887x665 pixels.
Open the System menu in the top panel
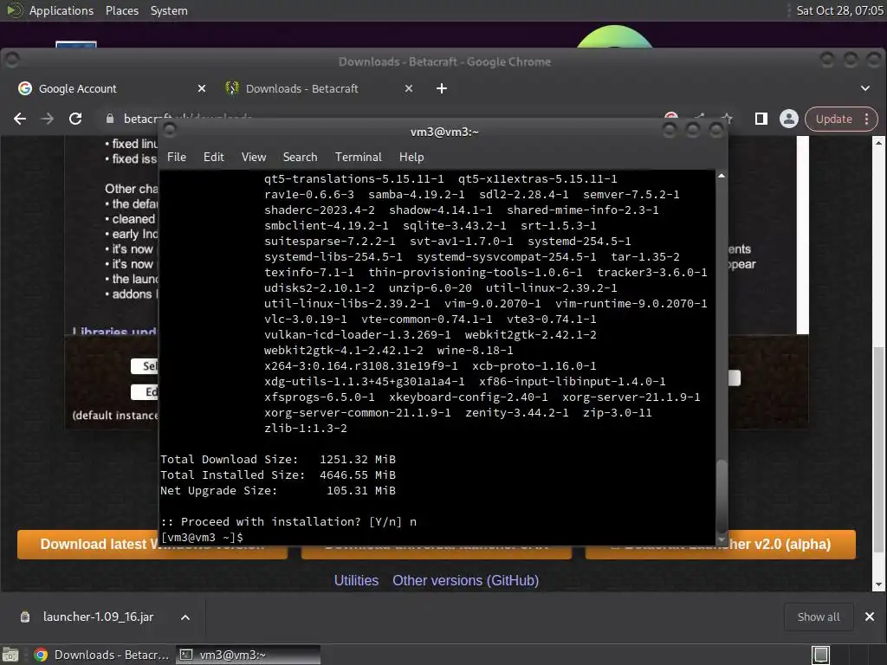[169, 10]
